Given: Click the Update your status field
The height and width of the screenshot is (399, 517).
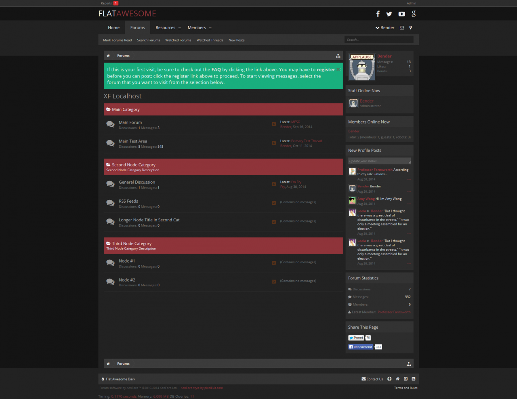Looking at the screenshot, I should click(x=379, y=161).
